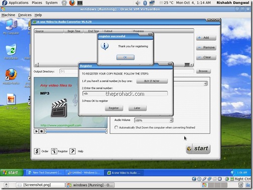Viewport: 253px width, 190px height.
Task: Click the End Time column header
Action: tap(93, 31)
